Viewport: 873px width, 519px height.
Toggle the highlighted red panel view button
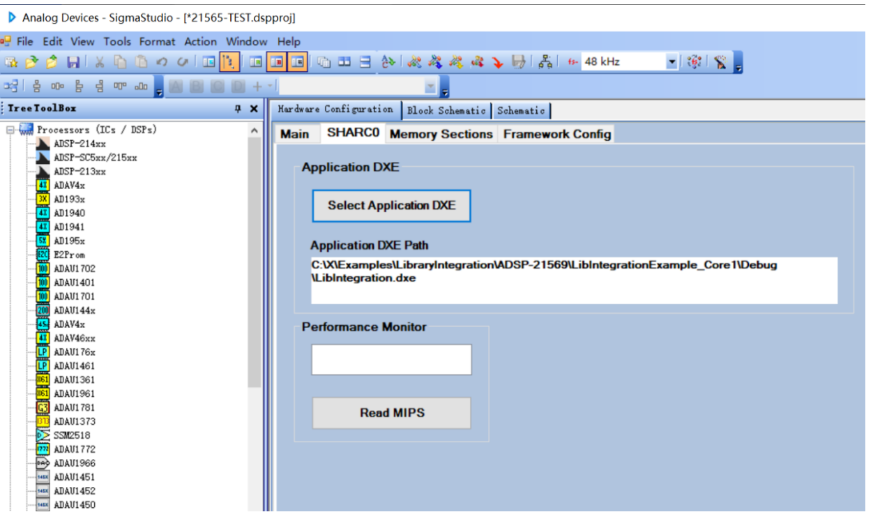click(x=276, y=62)
